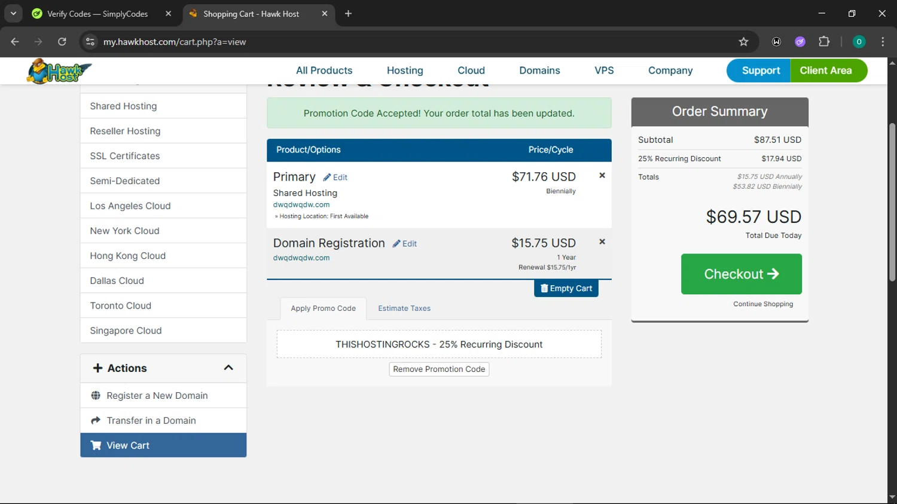Click the Promotion Code Accepted message
Viewport: 897px width, 504px height.
coord(439,114)
